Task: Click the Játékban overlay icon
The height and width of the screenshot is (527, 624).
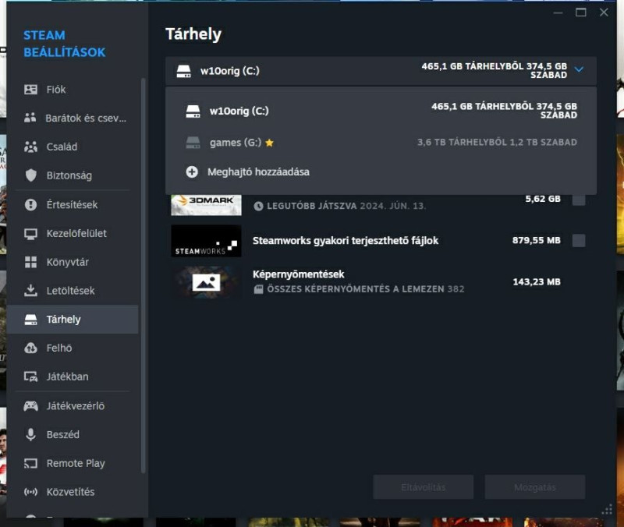Action: 30,377
